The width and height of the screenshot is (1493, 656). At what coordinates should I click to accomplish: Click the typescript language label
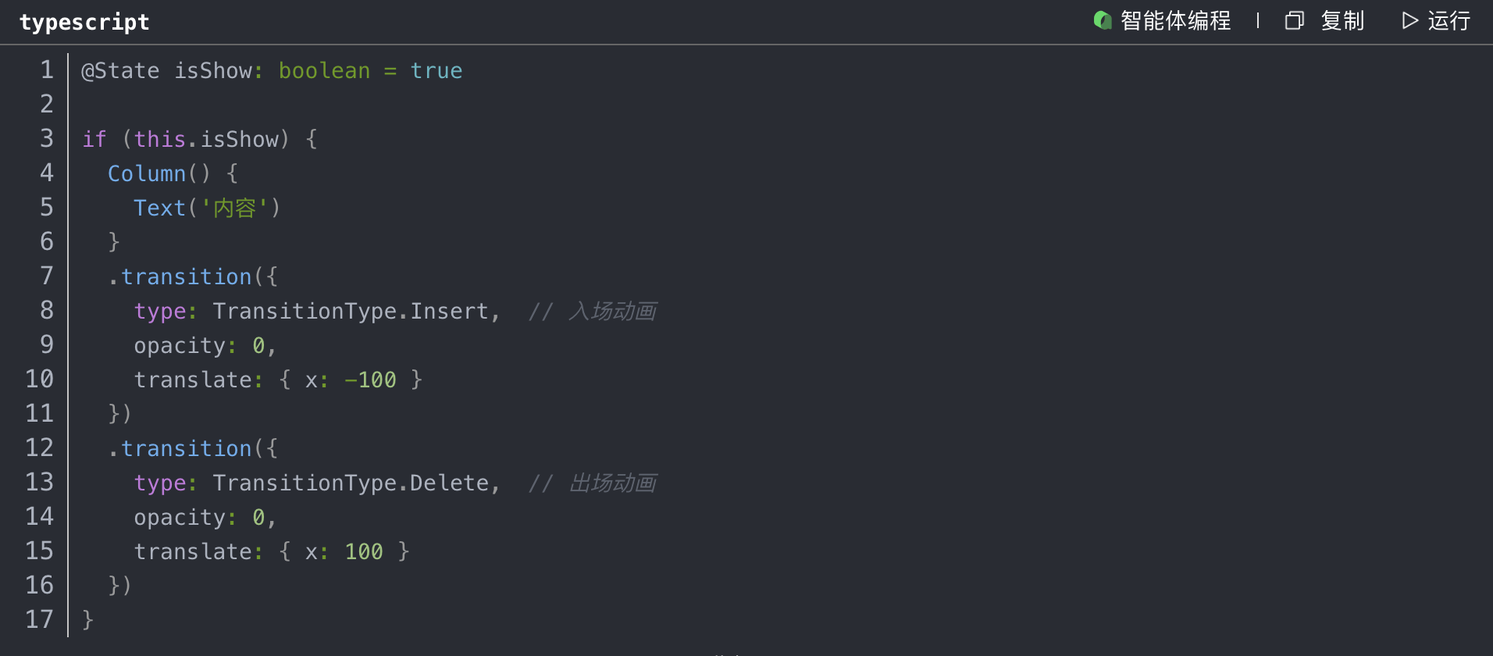(x=84, y=22)
